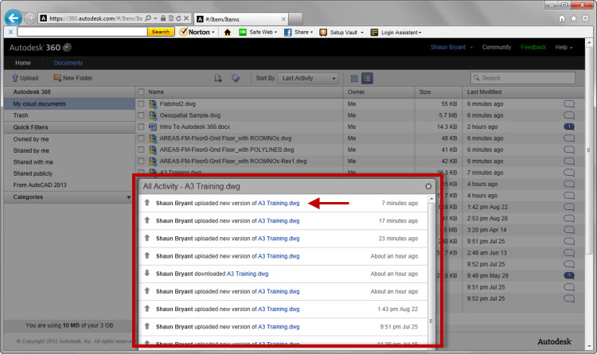Check the ROOMNOs-Rev1.dwg file checkbox

(141, 161)
